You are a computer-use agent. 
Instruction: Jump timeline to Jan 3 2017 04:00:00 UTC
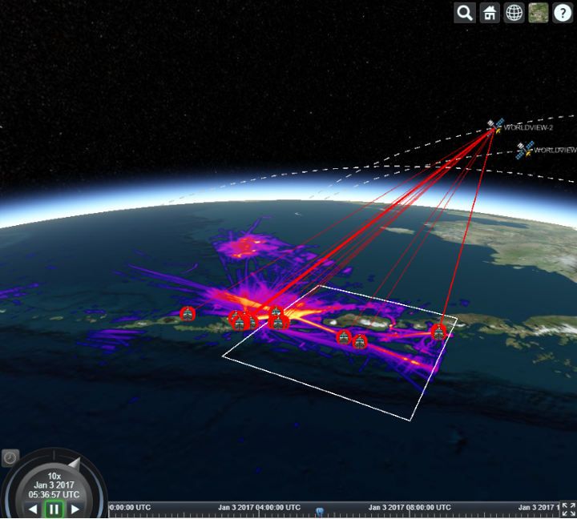pos(260,507)
